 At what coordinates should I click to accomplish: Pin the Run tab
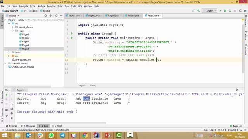pos(7,116)
